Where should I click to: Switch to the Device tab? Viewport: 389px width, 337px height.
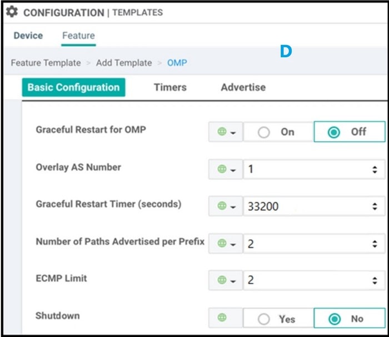28,36
